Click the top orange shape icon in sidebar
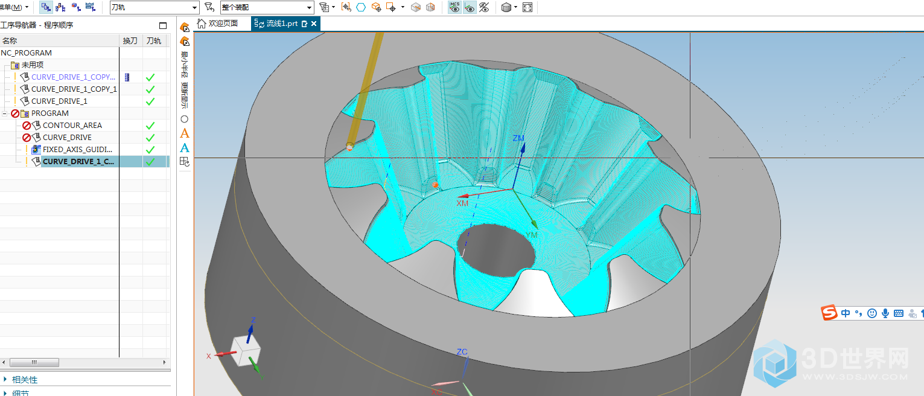 click(x=185, y=27)
